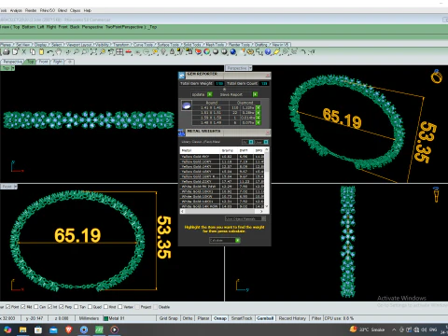Enable the Cen osnap checkbox
The image size is (448, 336).
(35, 307)
